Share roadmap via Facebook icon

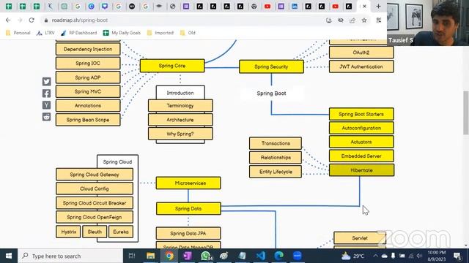pyautogui.click(x=46, y=94)
